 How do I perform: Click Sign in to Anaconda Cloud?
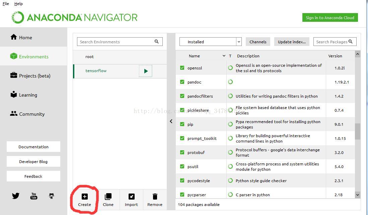tap(330, 18)
